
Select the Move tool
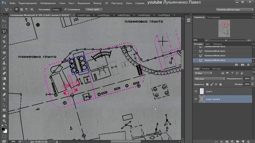click(x=4, y=21)
